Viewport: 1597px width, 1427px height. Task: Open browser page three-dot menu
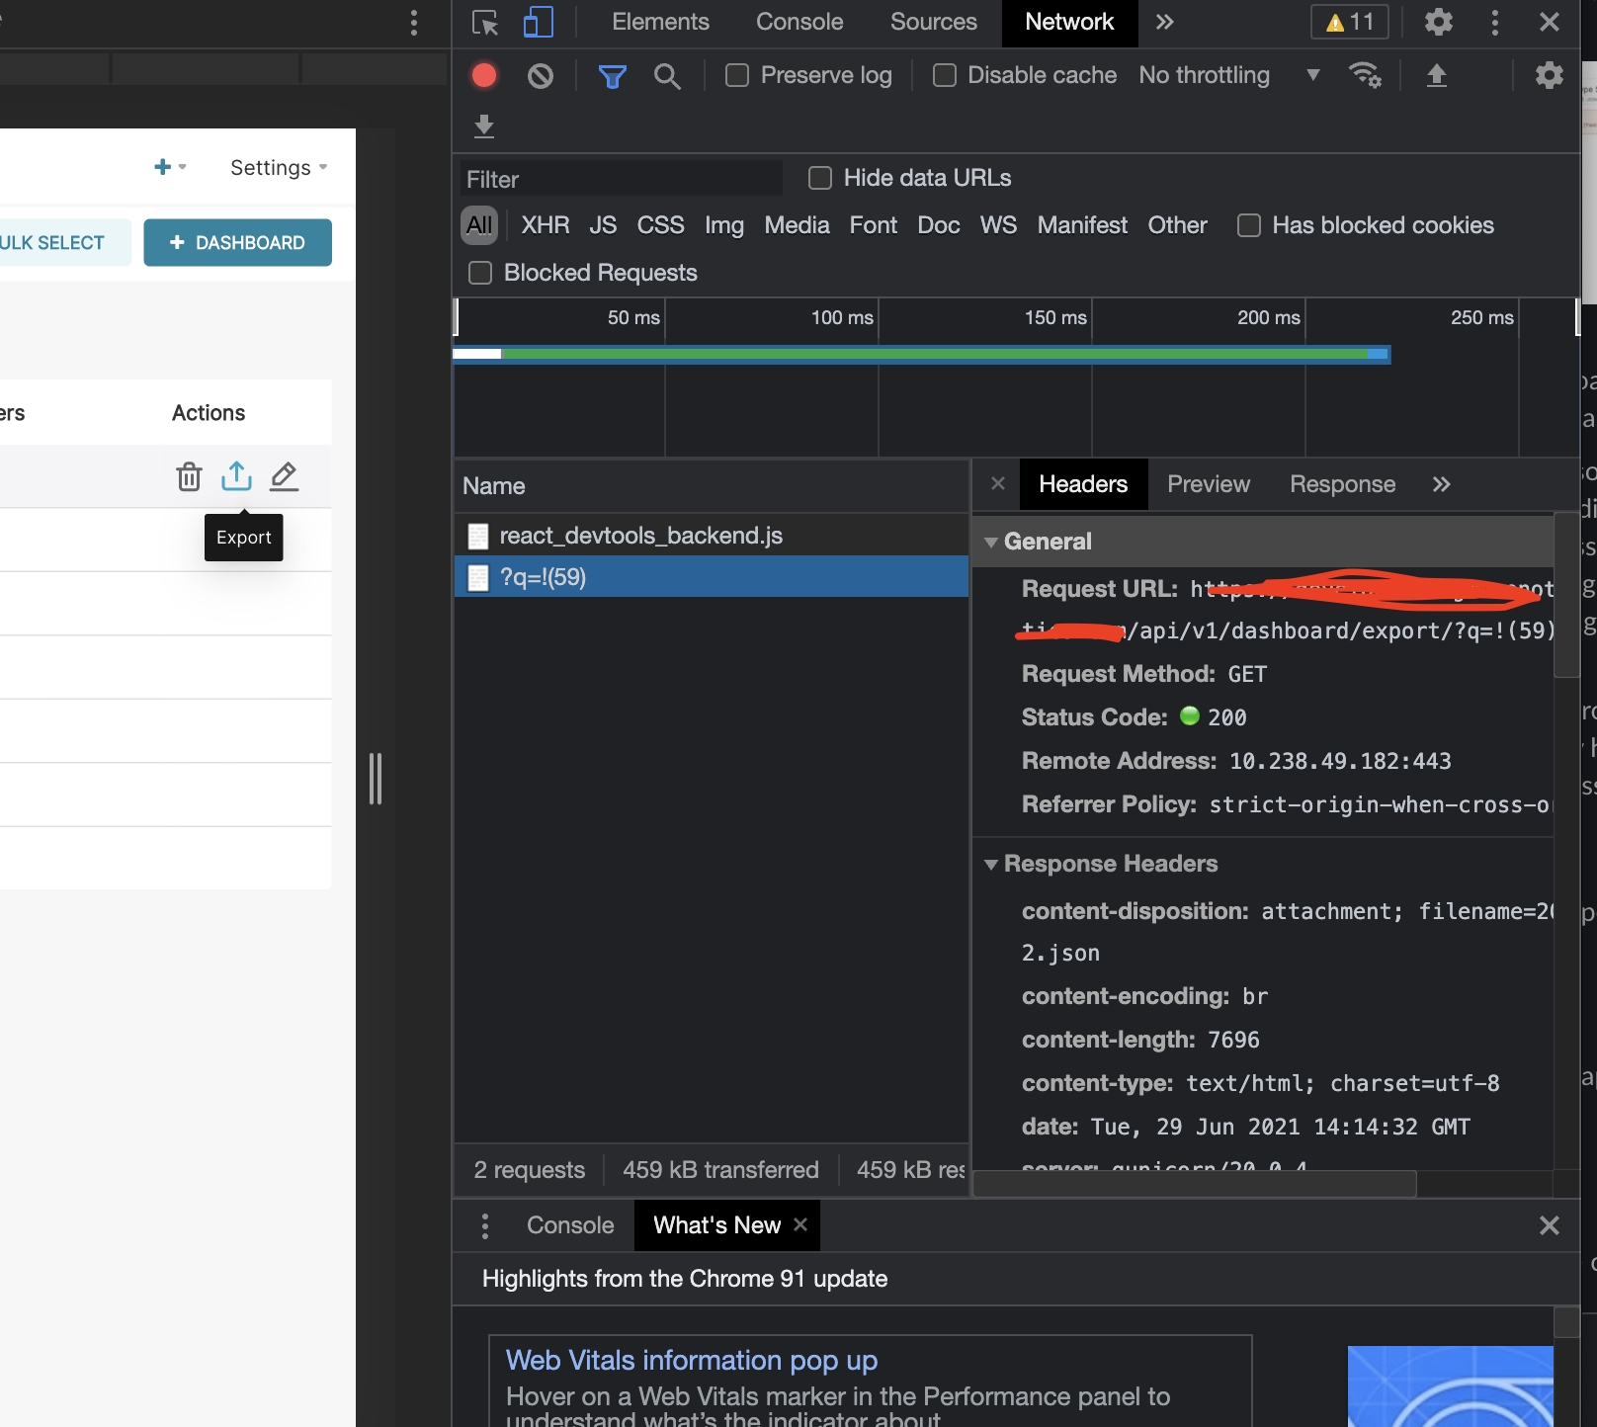pyautogui.click(x=414, y=23)
